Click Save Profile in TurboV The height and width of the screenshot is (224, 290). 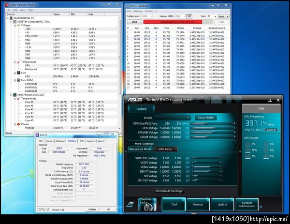pyautogui.click(x=206, y=118)
